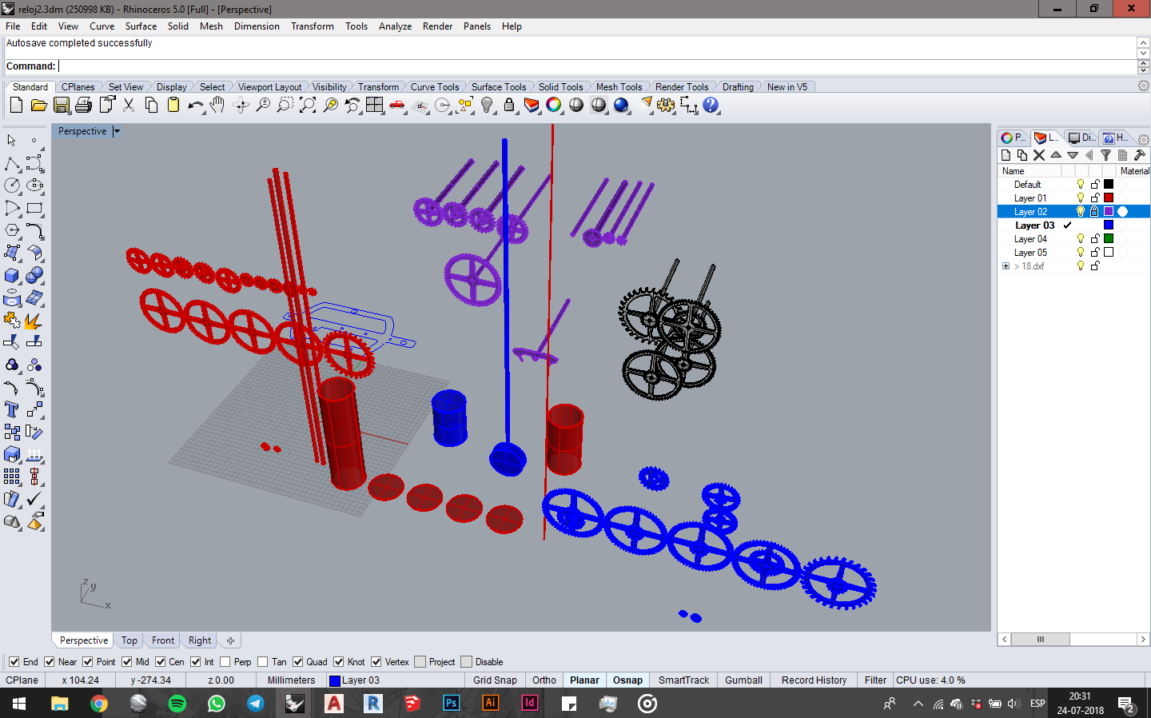
Task: Click the Open file folder icon
Action: 38,105
